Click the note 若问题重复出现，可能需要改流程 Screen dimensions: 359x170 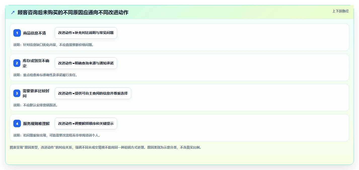pyautogui.click(x=57, y=135)
